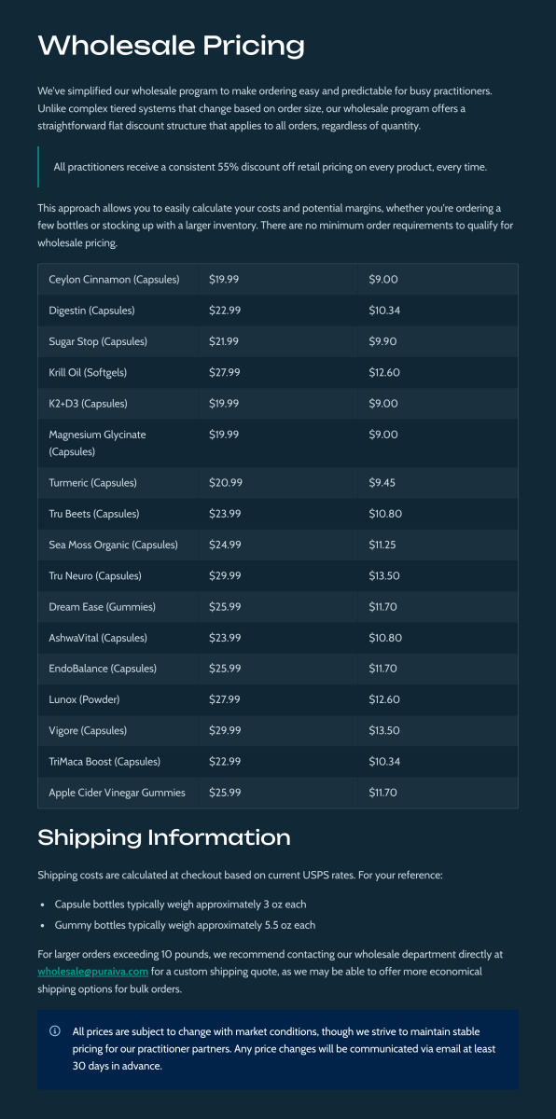Click the gummy bottles weight bullet item
Screen dimensions: 556x1119
tap(185, 925)
